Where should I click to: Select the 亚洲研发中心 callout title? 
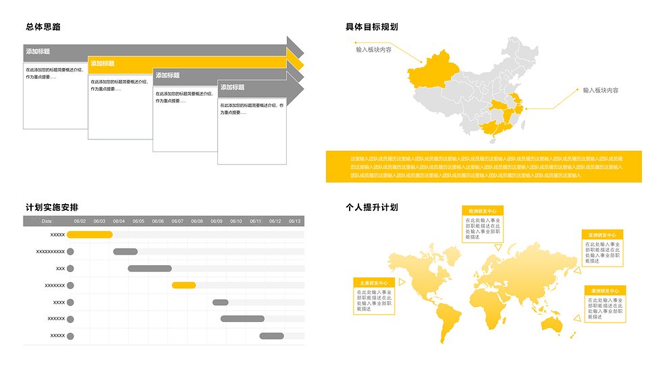tap(602, 234)
